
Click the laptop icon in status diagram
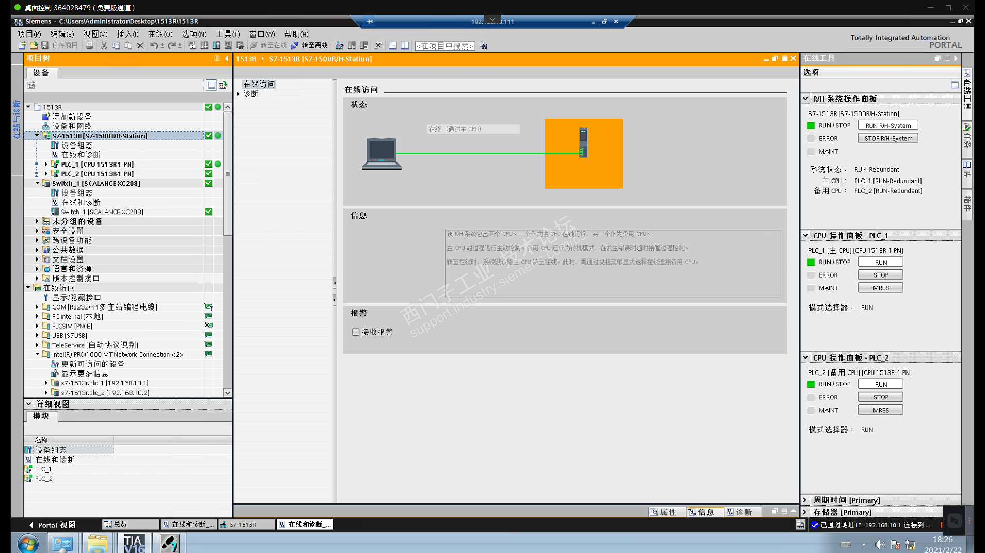tap(382, 153)
